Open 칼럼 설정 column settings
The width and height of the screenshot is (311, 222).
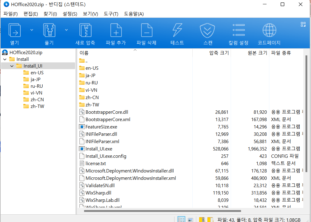pos(239,30)
